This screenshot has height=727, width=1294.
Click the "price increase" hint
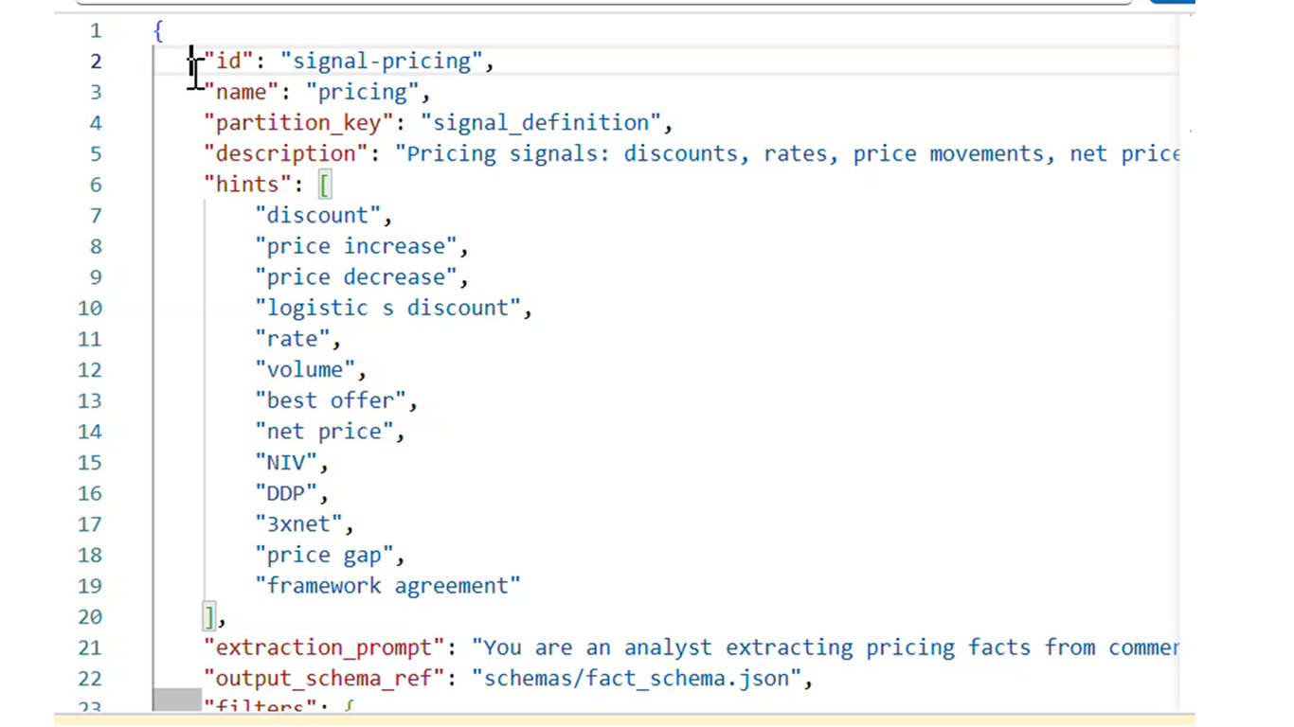(355, 247)
